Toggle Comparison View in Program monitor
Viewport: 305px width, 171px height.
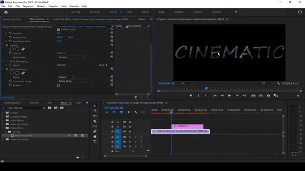click(x=275, y=95)
